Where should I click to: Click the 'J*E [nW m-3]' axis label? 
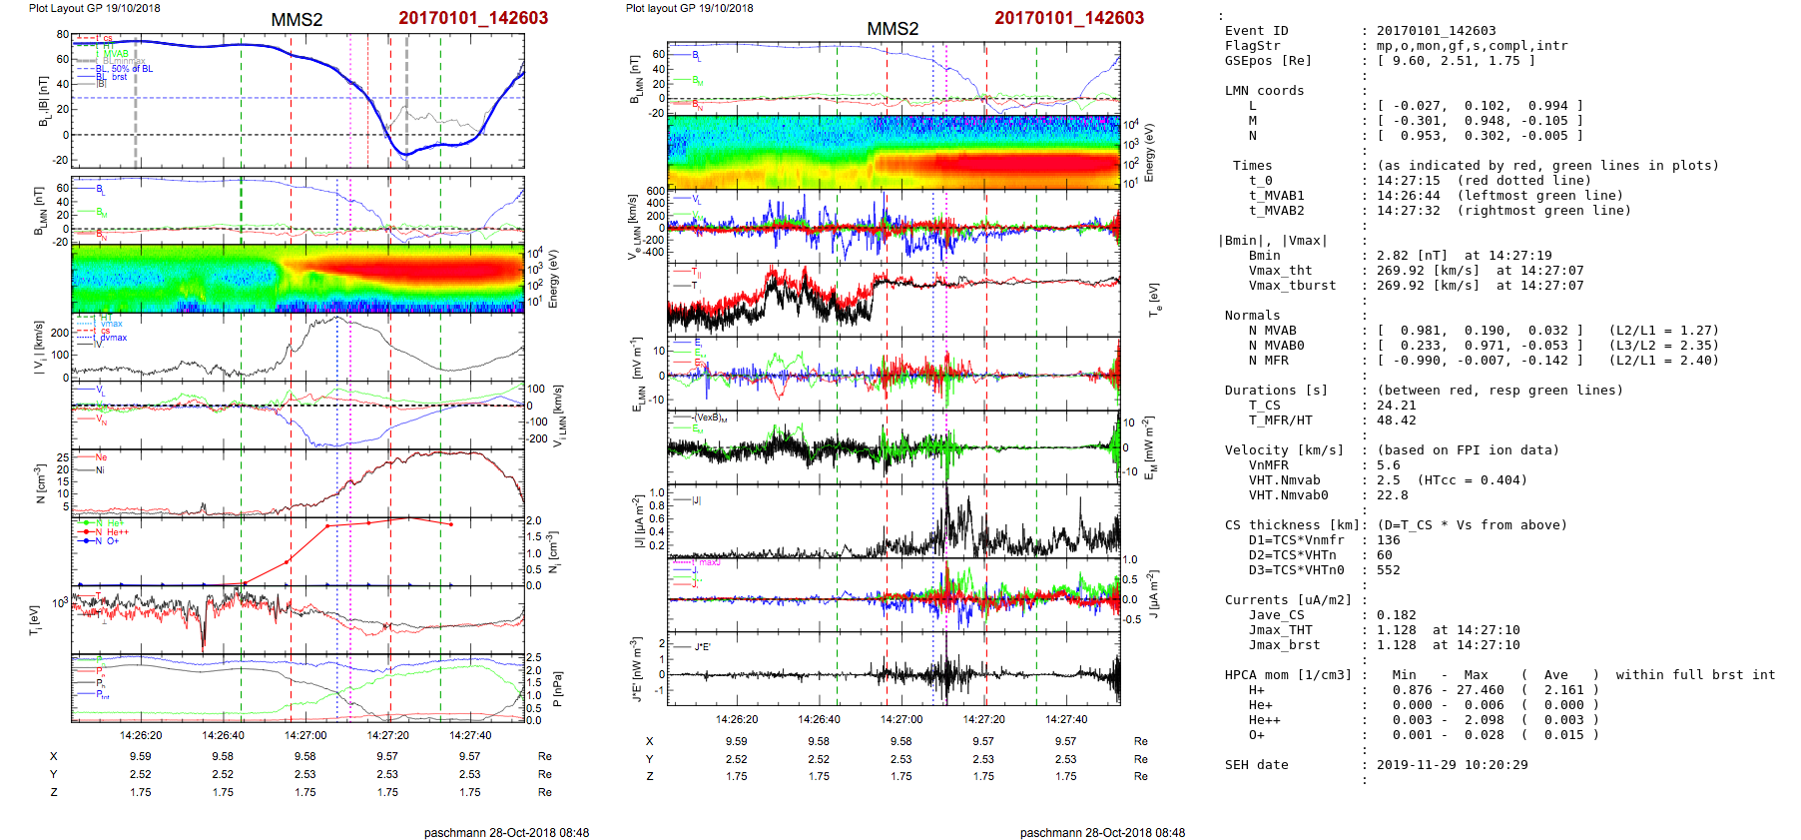tap(636, 669)
